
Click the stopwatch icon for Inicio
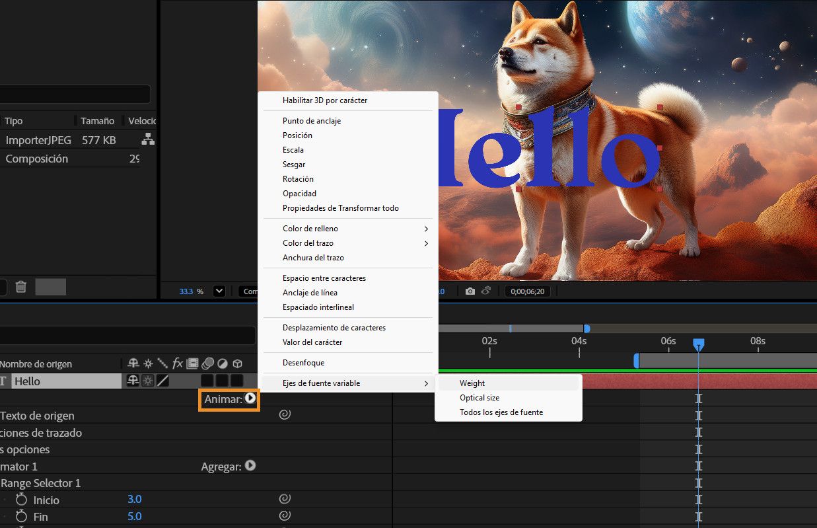pos(21,500)
